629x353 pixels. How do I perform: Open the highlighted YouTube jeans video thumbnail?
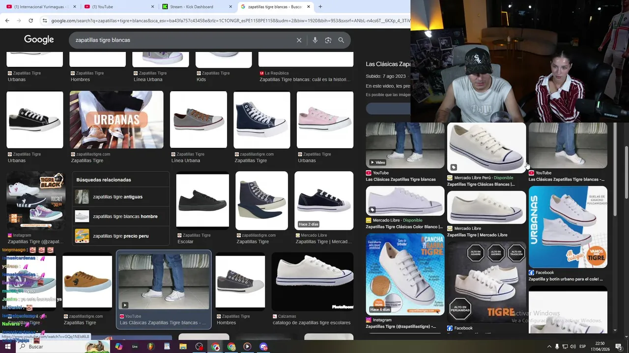[x=164, y=281]
